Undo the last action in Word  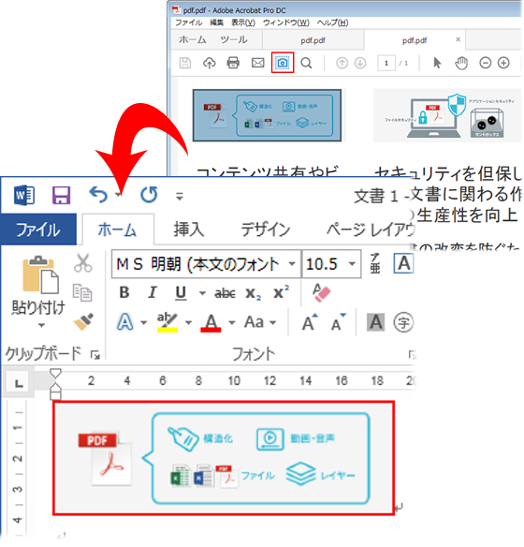(98, 195)
